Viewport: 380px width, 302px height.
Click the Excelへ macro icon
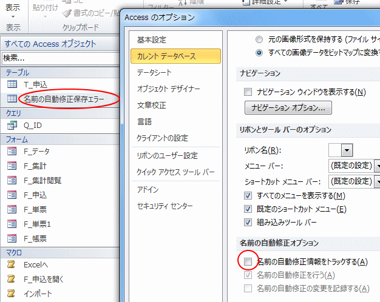pyautogui.click(x=11, y=264)
